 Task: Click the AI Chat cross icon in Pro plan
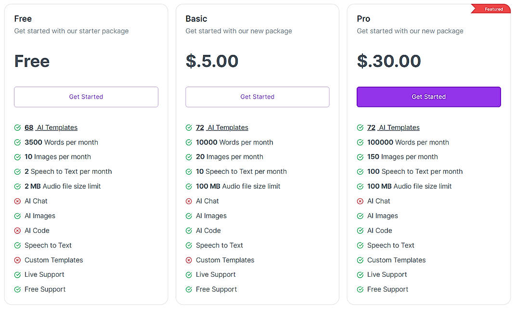tap(360, 201)
